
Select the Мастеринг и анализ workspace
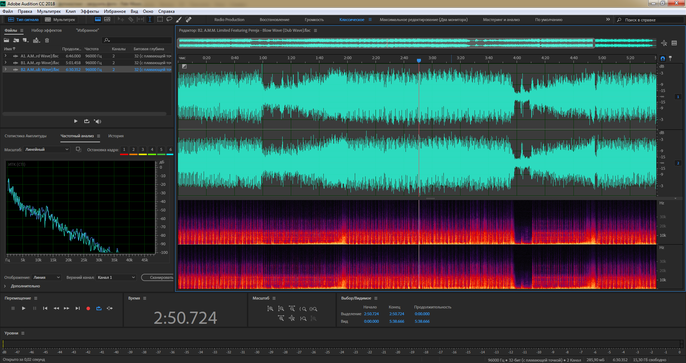(501, 20)
